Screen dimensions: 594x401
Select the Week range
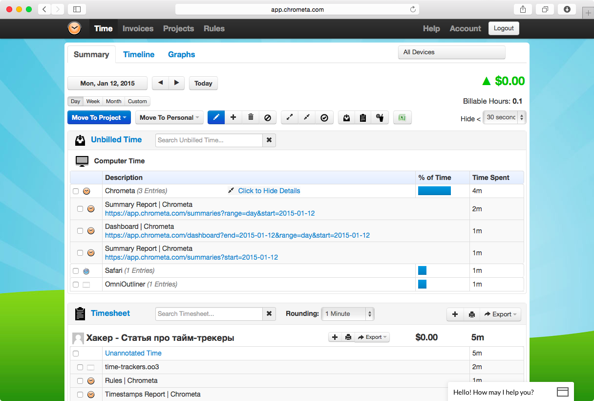pyautogui.click(x=93, y=101)
